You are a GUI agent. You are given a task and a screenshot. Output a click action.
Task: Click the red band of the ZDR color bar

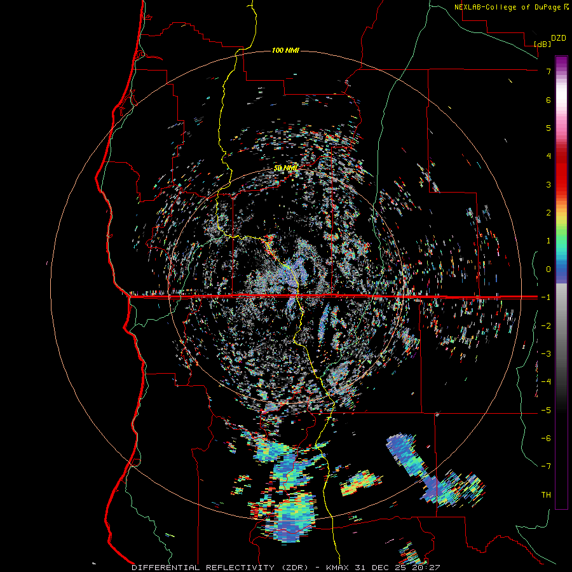[561, 172]
